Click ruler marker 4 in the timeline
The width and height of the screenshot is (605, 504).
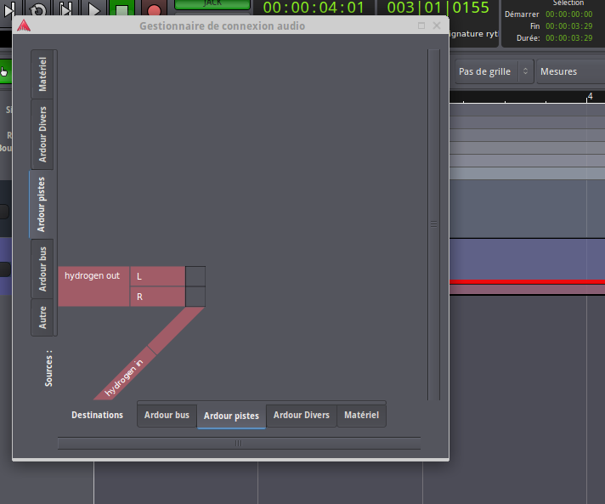[590, 96]
